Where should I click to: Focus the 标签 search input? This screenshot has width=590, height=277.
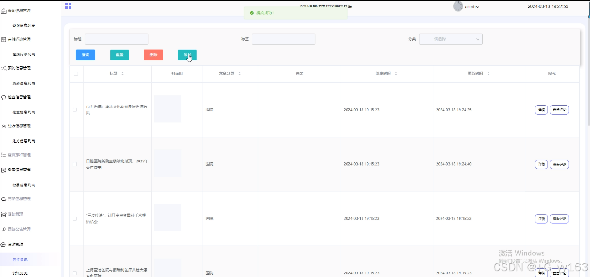(x=283, y=39)
